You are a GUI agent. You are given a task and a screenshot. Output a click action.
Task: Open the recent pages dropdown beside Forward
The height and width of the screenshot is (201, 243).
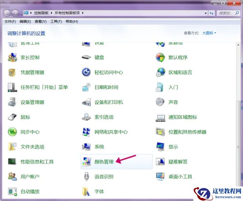point(21,13)
